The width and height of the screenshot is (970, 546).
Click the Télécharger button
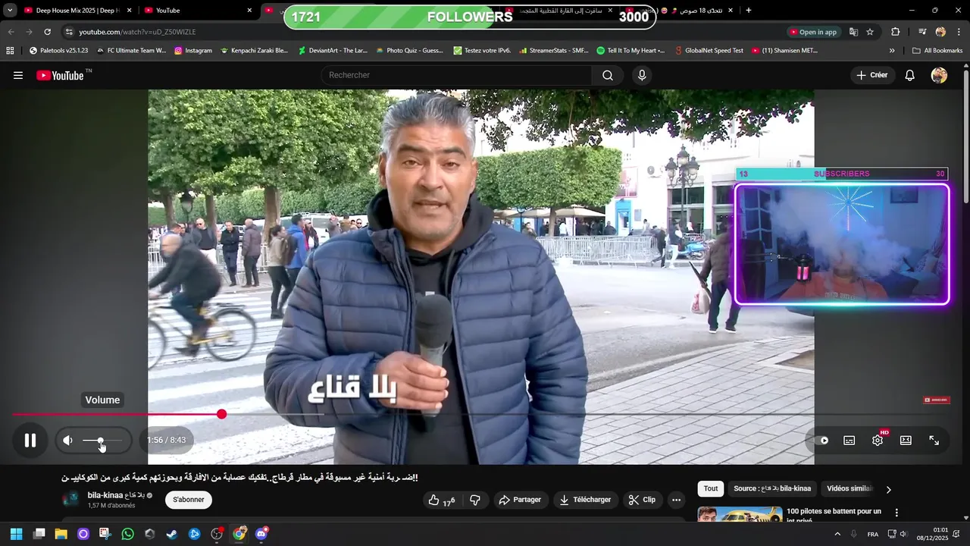585,500
